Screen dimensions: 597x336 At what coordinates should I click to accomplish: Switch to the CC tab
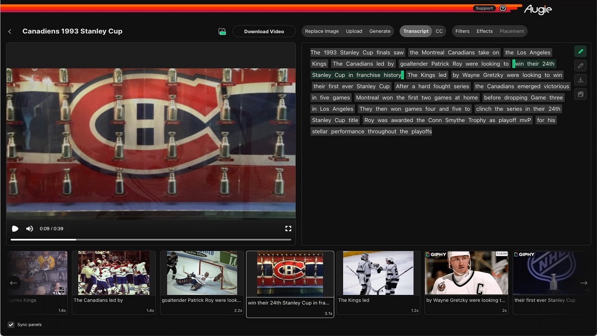coord(439,31)
